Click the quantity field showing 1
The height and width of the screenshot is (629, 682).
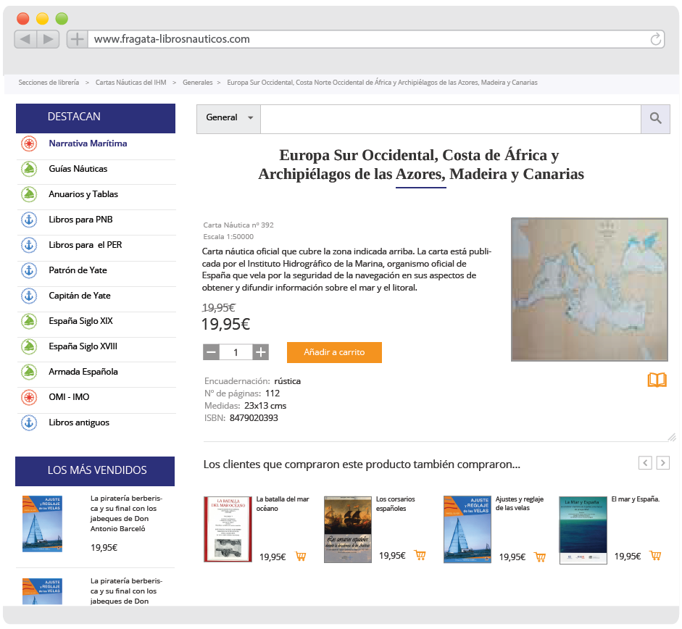pos(236,352)
